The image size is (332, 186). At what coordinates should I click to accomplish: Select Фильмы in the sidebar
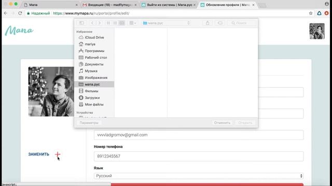pyautogui.click(x=94, y=91)
